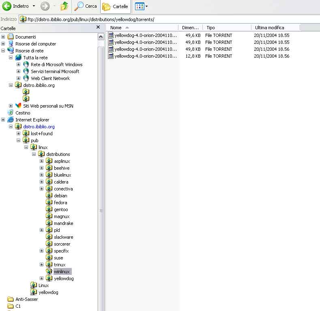The image size is (320, 311).
Task: Open the Cerca search tool
Action: (86, 6)
